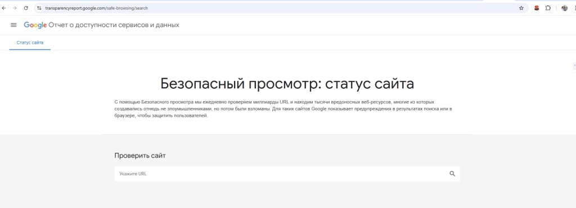
Task: Go back using browser back arrow
Action: (x=4, y=8)
